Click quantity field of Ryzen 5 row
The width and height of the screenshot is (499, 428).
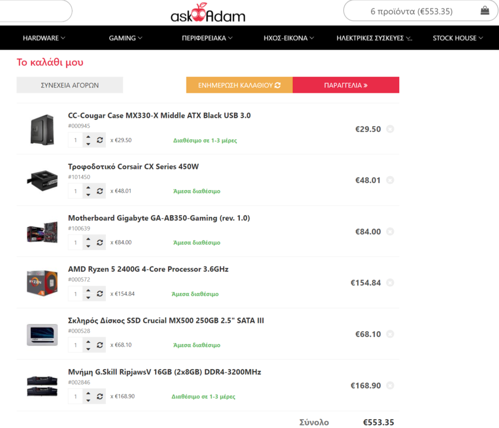coord(75,294)
